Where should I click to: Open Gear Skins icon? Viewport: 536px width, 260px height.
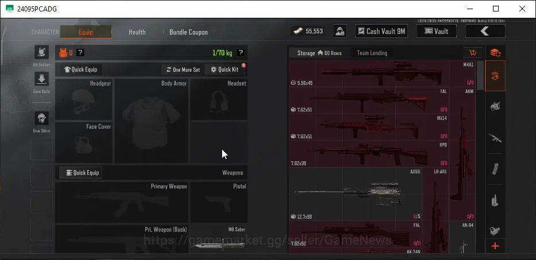[x=41, y=118]
